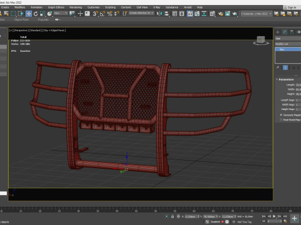Screen dimensions: 301x225
Task: Click Select and Manipulate icon
Action: 80,14
